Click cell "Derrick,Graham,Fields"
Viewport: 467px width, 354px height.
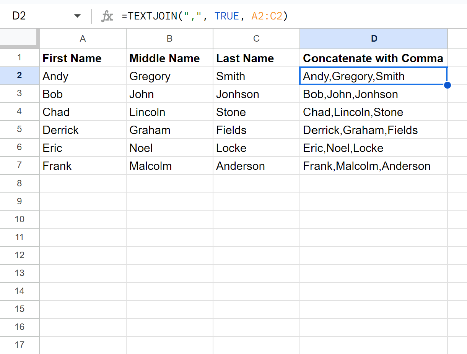click(x=374, y=130)
